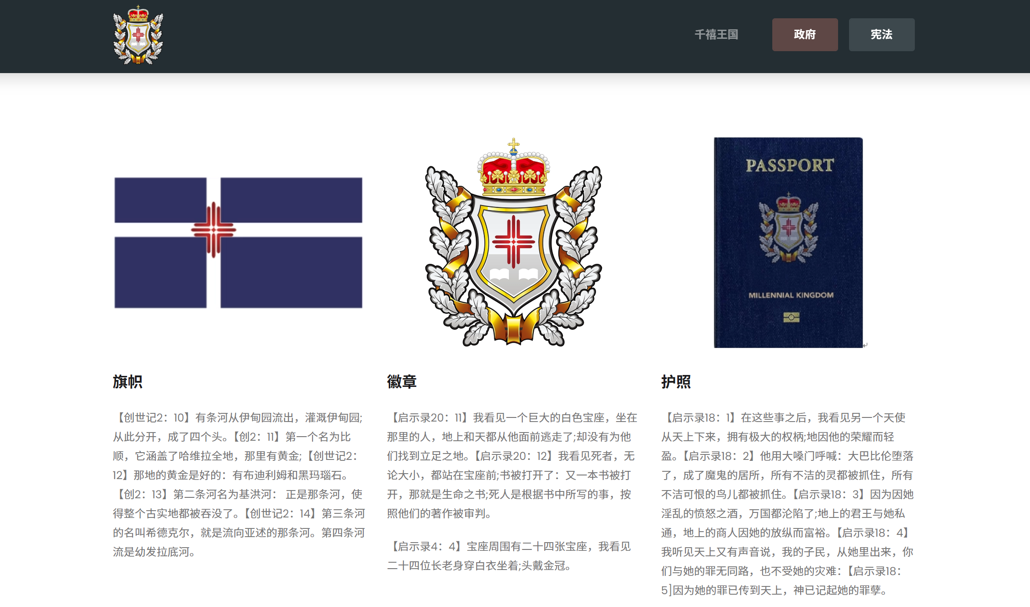Image resolution: width=1030 pixels, height=607 pixels.
Task: Open the 政府 menu button
Action: tap(805, 35)
